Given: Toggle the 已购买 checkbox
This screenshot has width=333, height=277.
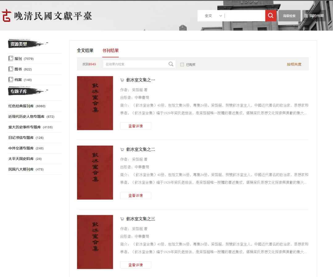Looking at the screenshot, I should 182,65.
